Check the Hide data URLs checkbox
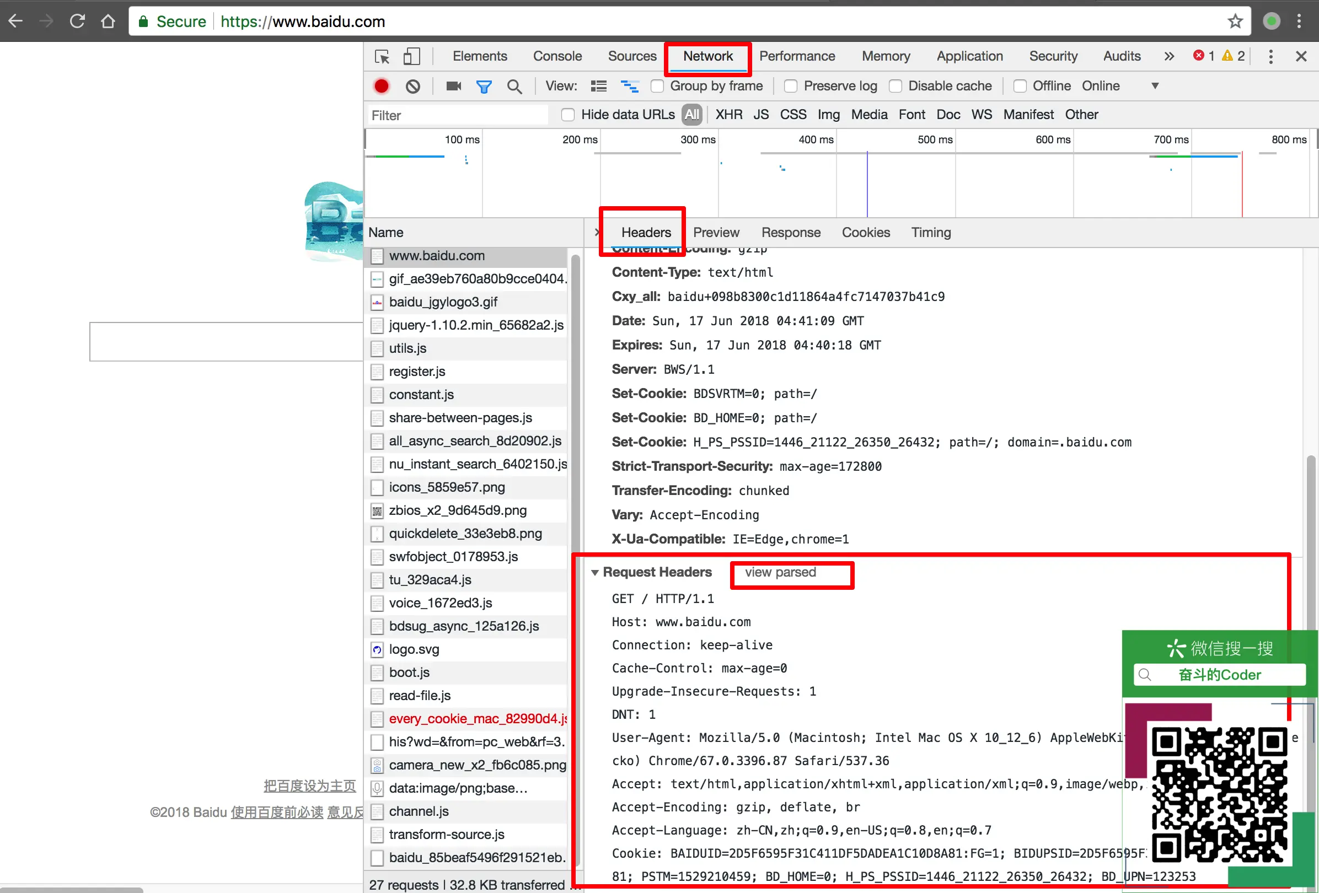The width and height of the screenshot is (1319, 893). click(x=567, y=115)
